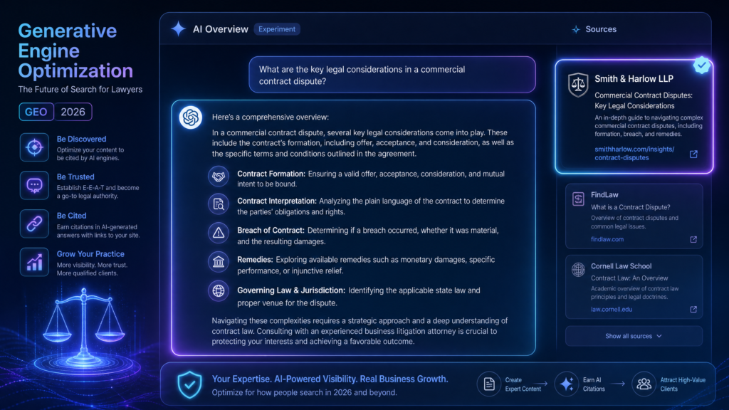Click the Breach of Contract bold label
Screen dimensions: 729x410
coord(271,231)
